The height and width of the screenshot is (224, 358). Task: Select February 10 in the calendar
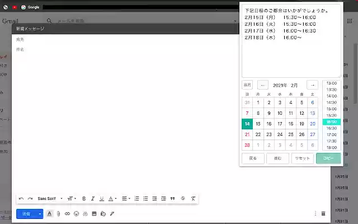(x=280, y=113)
